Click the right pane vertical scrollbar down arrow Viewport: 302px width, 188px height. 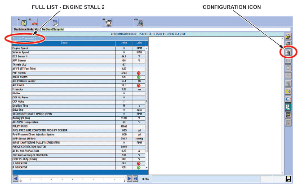pyautogui.click(x=283, y=173)
